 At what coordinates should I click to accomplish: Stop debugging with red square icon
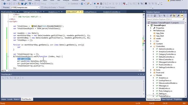[x=98, y=4]
